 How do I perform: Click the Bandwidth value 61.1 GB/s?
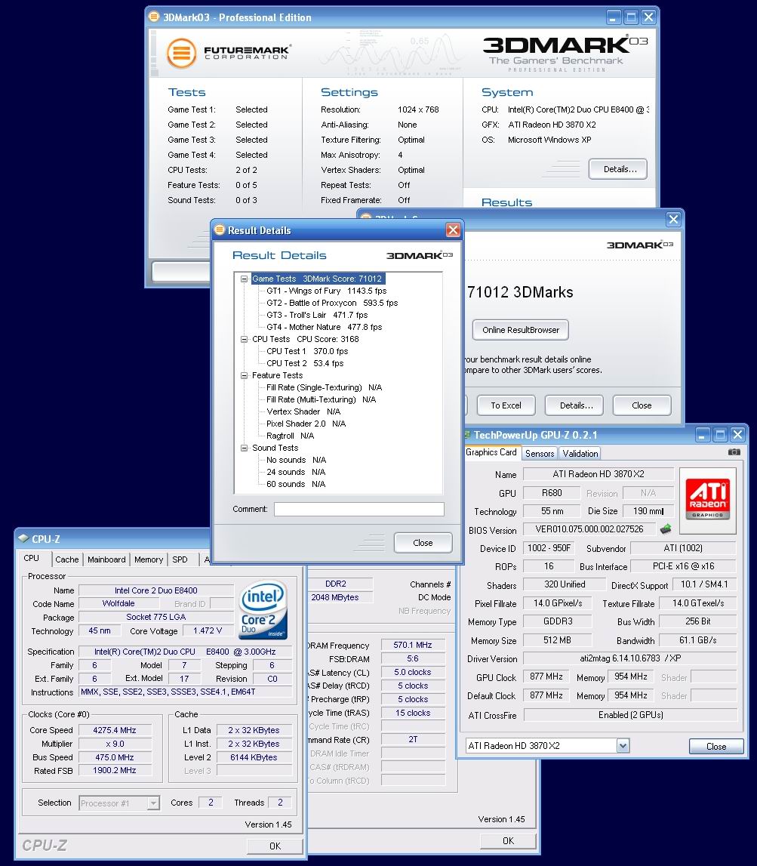click(x=698, y=640)
